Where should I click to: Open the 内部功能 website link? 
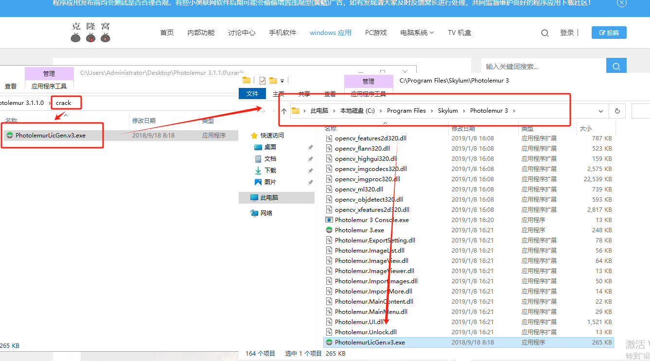click(201, 33)
